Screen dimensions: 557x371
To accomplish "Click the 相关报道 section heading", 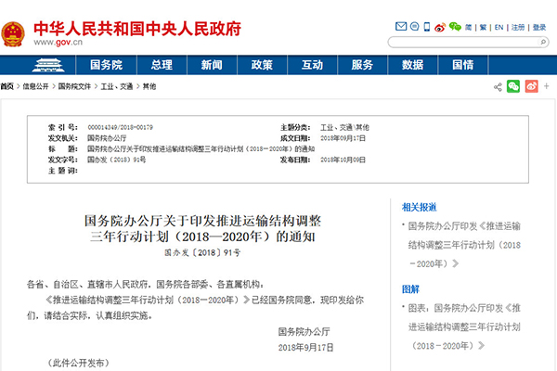I will coord(419,208).
